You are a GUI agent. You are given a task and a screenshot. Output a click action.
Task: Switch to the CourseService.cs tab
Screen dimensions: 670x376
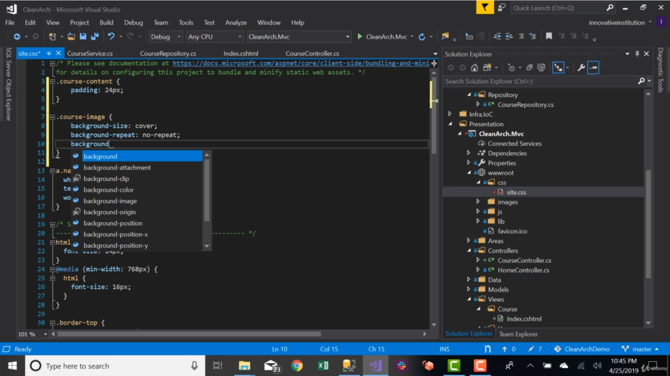click(x=90, y=53)
